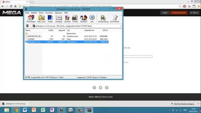Expand the download item options arrow
This screenshot has width=201, height=113.
(x=30, y=103)
